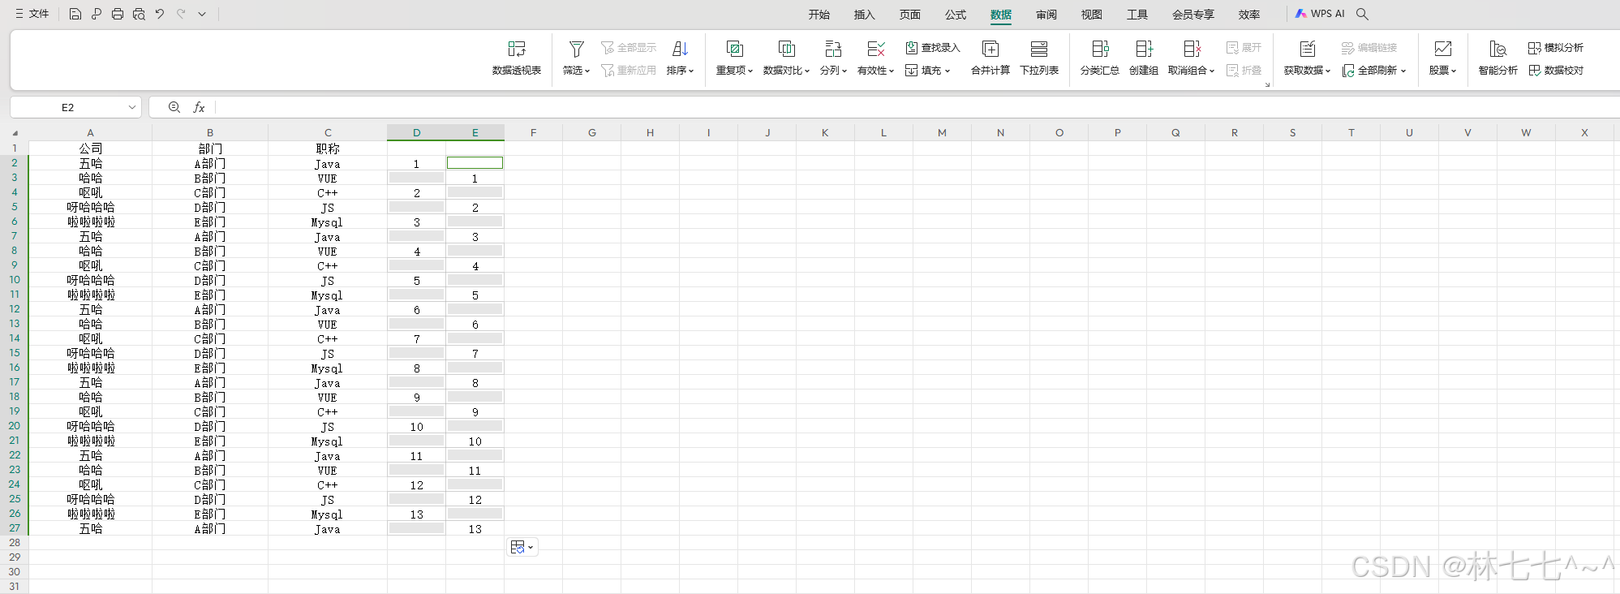Open the 获取数据 dropdown
Image resolution: width=1620 pixels, height=594 pixels.
[x=1307, y=71]
